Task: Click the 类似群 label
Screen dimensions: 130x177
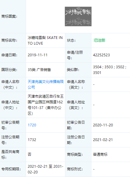Action: 73,70
